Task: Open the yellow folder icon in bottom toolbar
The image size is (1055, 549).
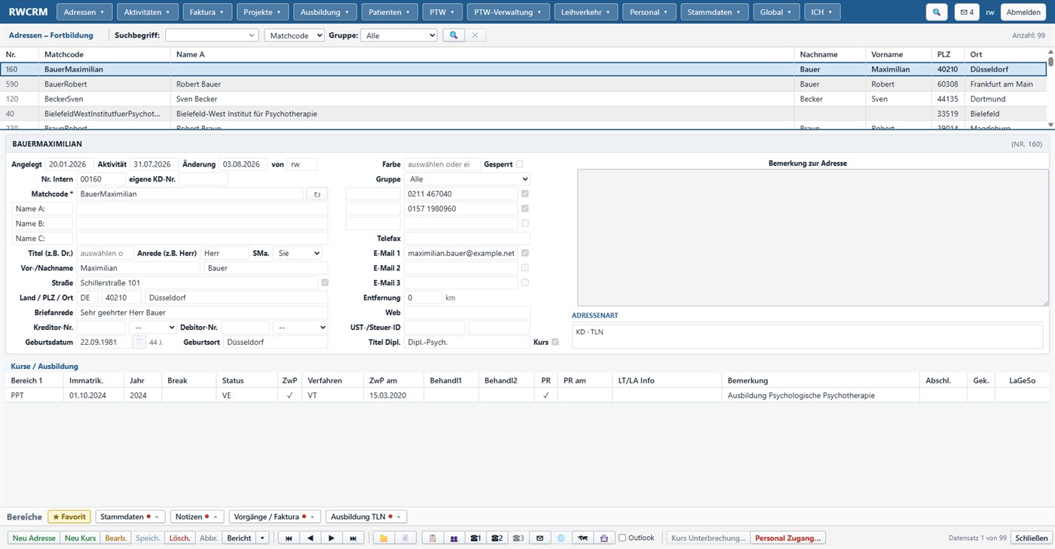Action: [x=384, y=538]
